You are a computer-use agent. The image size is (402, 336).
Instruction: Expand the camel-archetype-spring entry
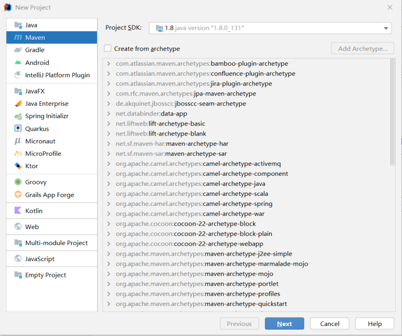[109, 204]
